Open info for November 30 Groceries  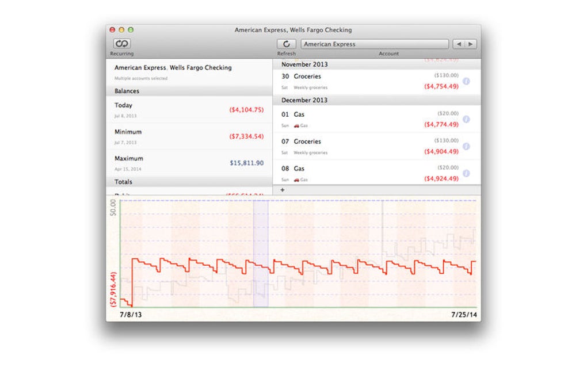[x=466, y=81]
